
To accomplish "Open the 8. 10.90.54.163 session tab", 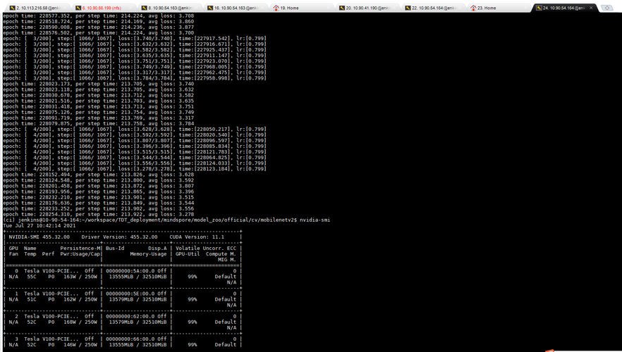I will pyautogui.click(x=171, y=8).
